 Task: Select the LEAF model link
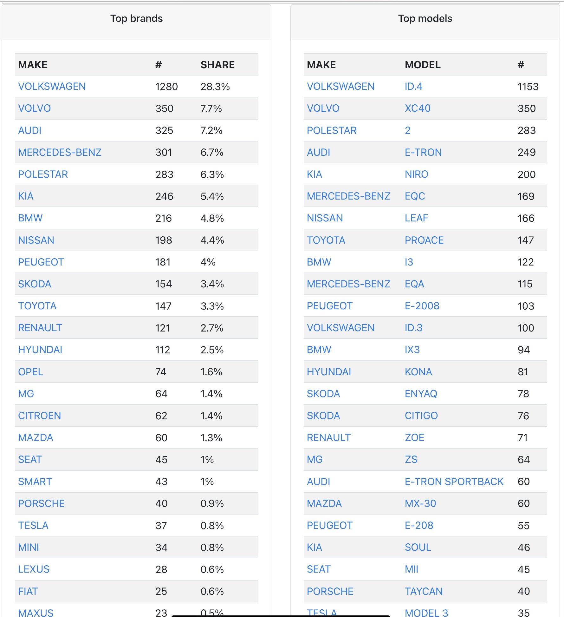pos(416,218)
